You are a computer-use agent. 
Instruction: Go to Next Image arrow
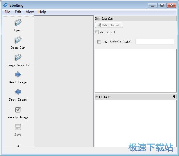(x=18, y=75)
